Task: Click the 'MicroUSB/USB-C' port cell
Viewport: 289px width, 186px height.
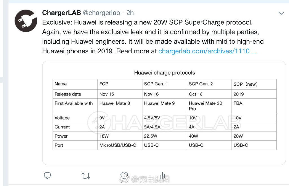Action: point(118,145)
